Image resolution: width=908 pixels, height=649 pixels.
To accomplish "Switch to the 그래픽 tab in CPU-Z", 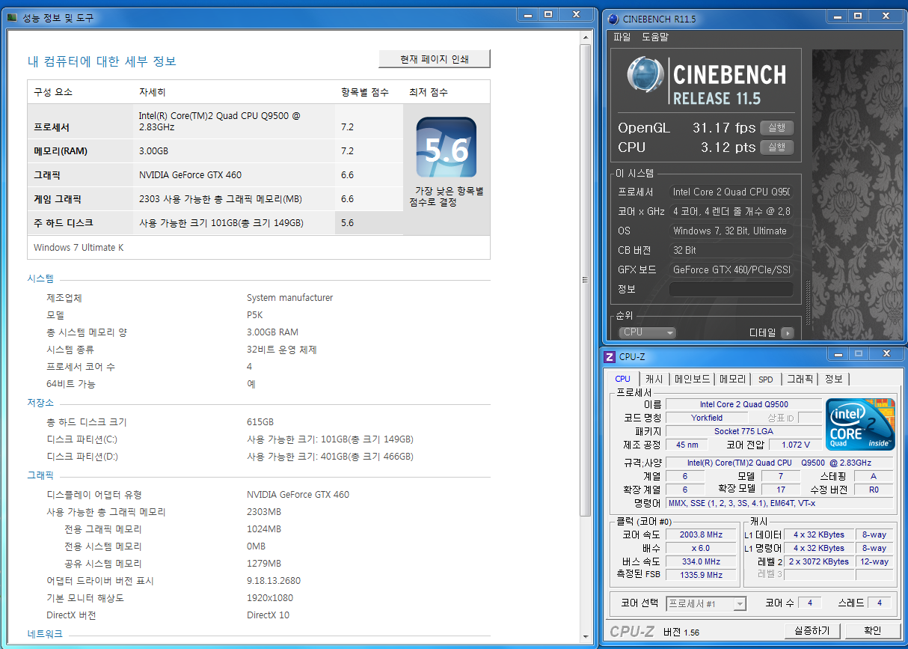I will pyautogui.click(x=800, y=379).
